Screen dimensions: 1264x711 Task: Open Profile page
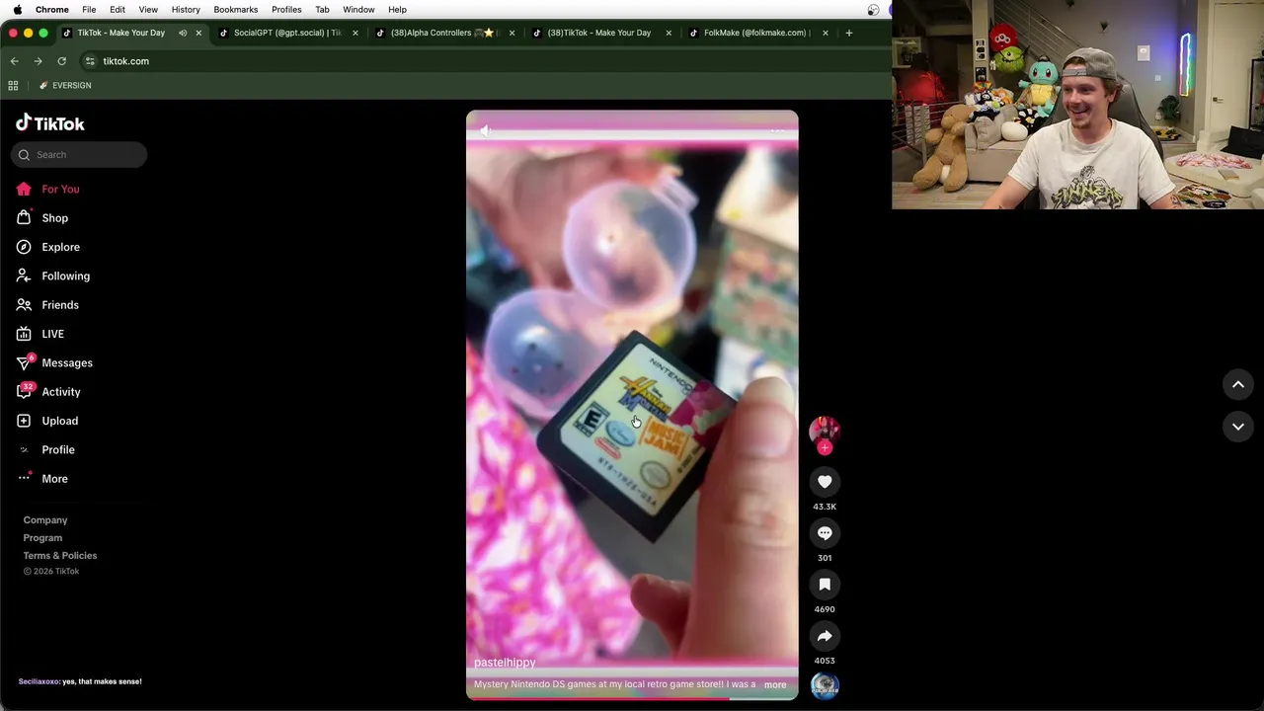[x=57, y=449]
